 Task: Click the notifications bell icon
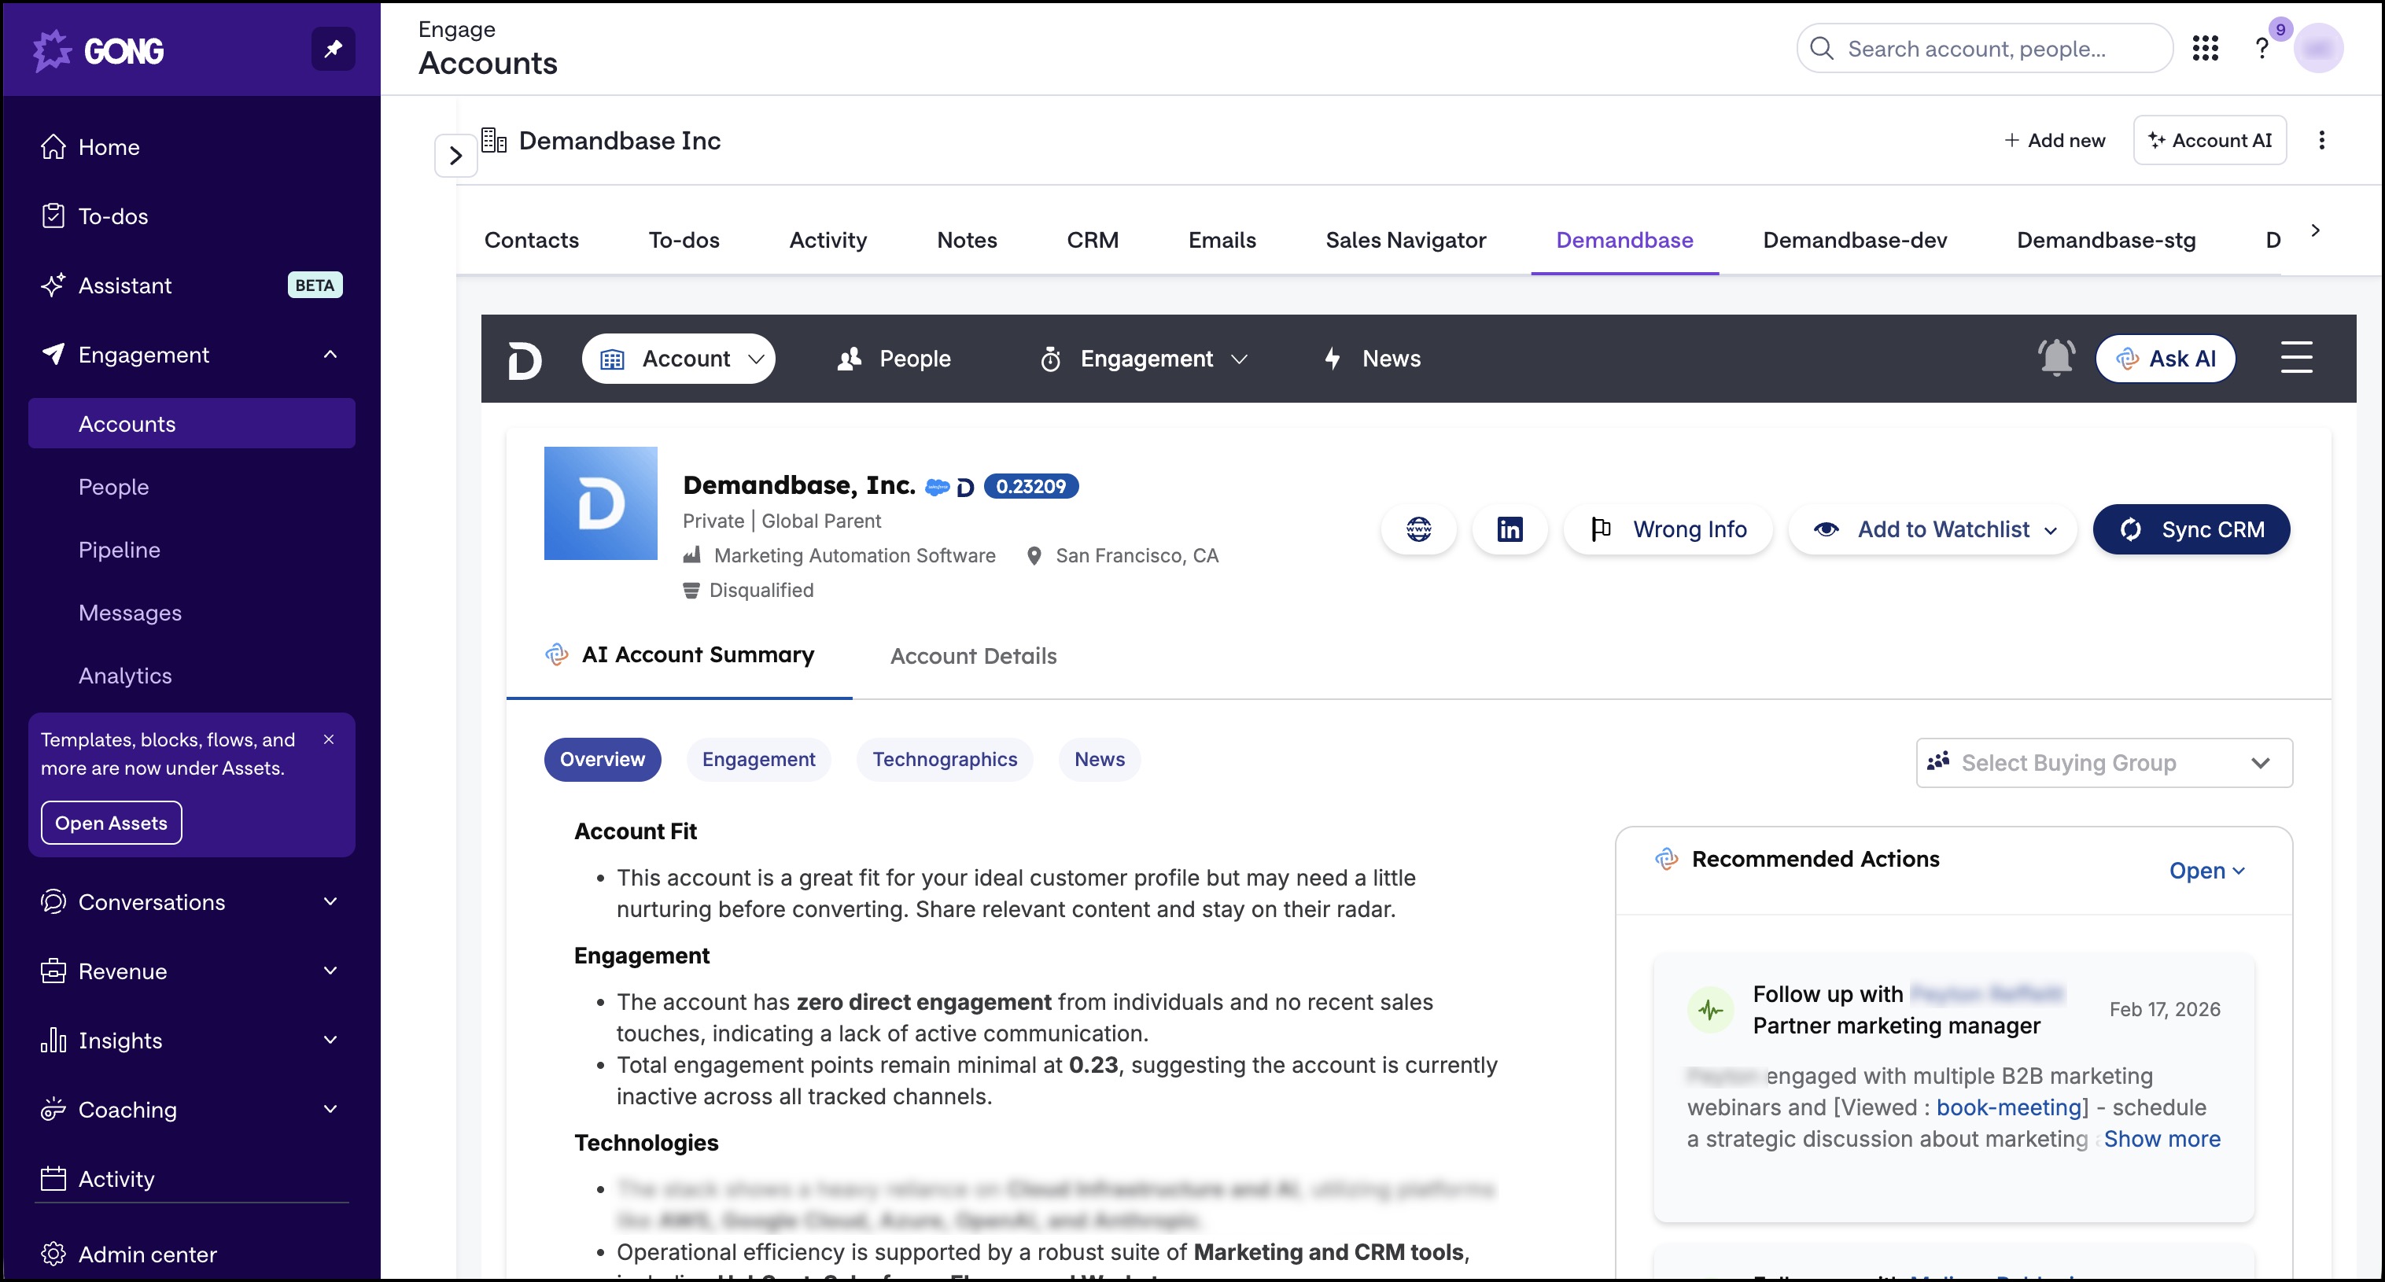[x=2056, y=358]
